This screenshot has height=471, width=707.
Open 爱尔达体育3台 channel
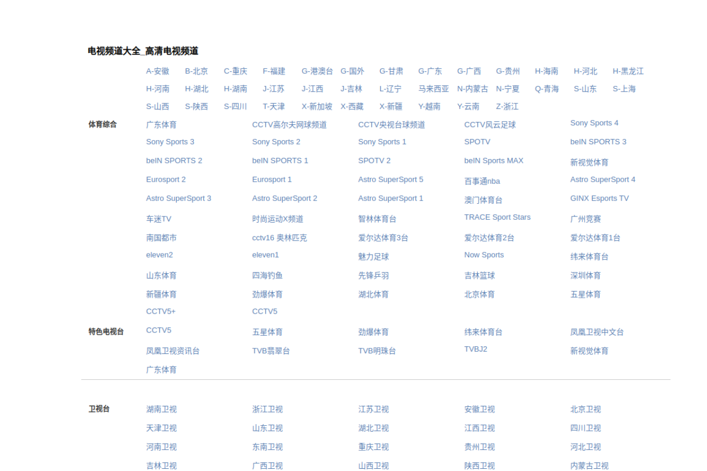coord(383,238)
